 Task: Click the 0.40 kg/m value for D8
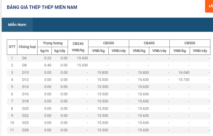48,65
